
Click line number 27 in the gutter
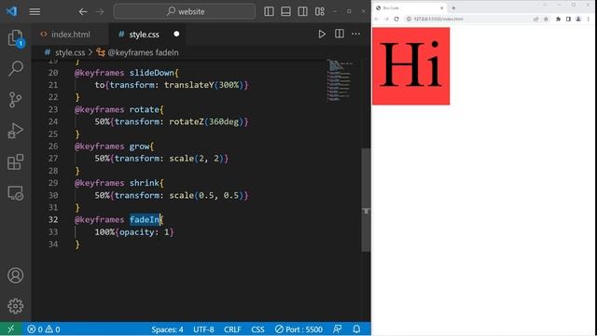[x=53, y=159]
